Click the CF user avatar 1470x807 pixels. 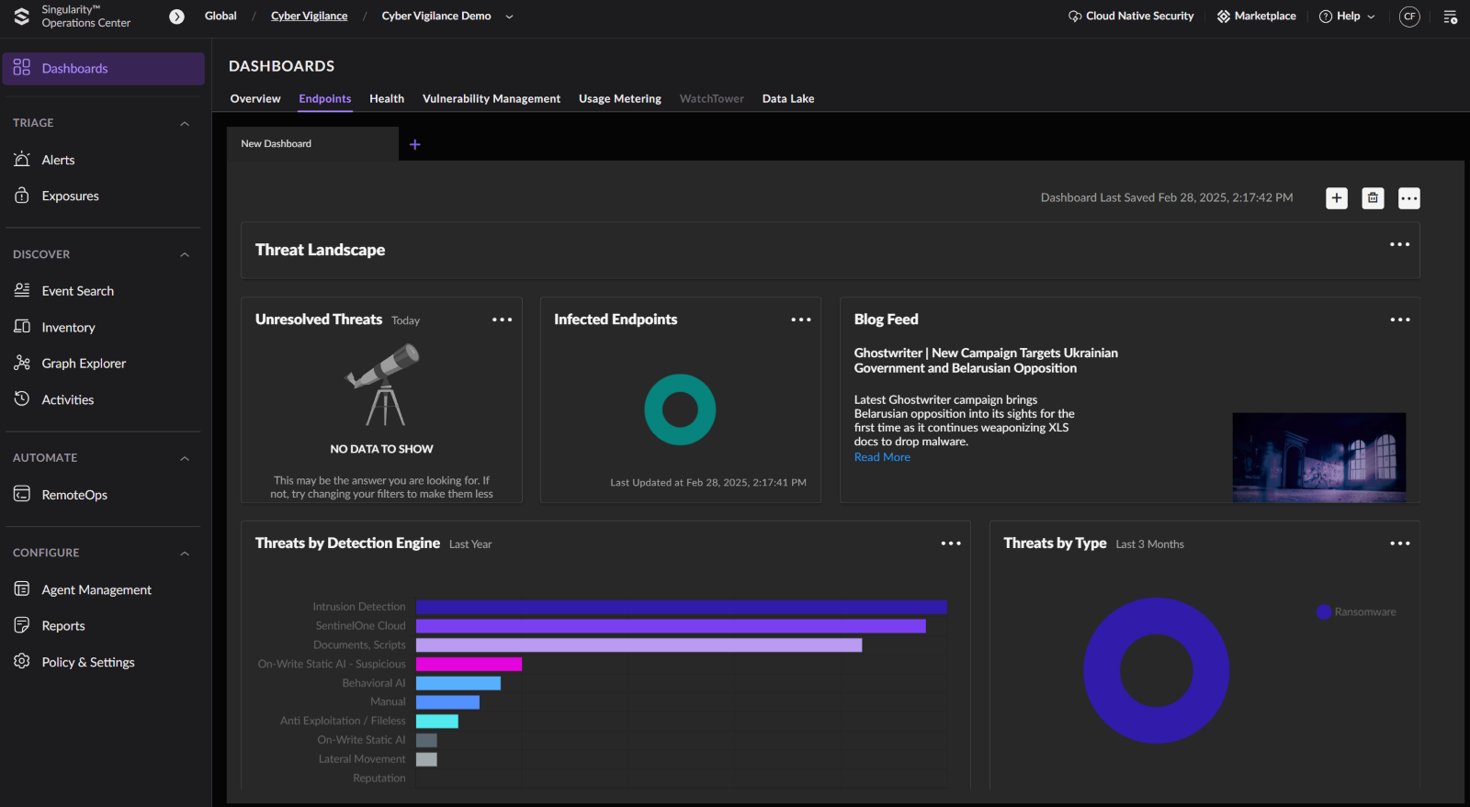click(1409, 17)
